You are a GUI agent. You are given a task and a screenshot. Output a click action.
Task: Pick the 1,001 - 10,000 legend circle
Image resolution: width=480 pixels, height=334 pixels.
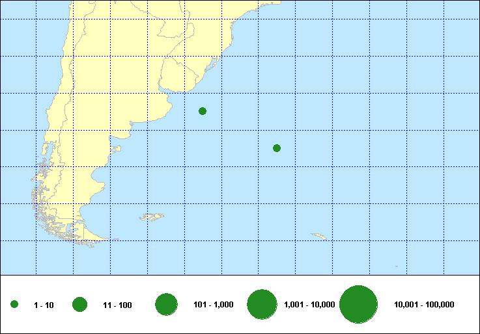(263, 305)
